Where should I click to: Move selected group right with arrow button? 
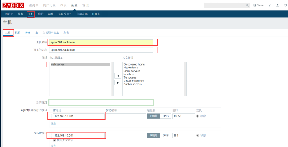118,82
